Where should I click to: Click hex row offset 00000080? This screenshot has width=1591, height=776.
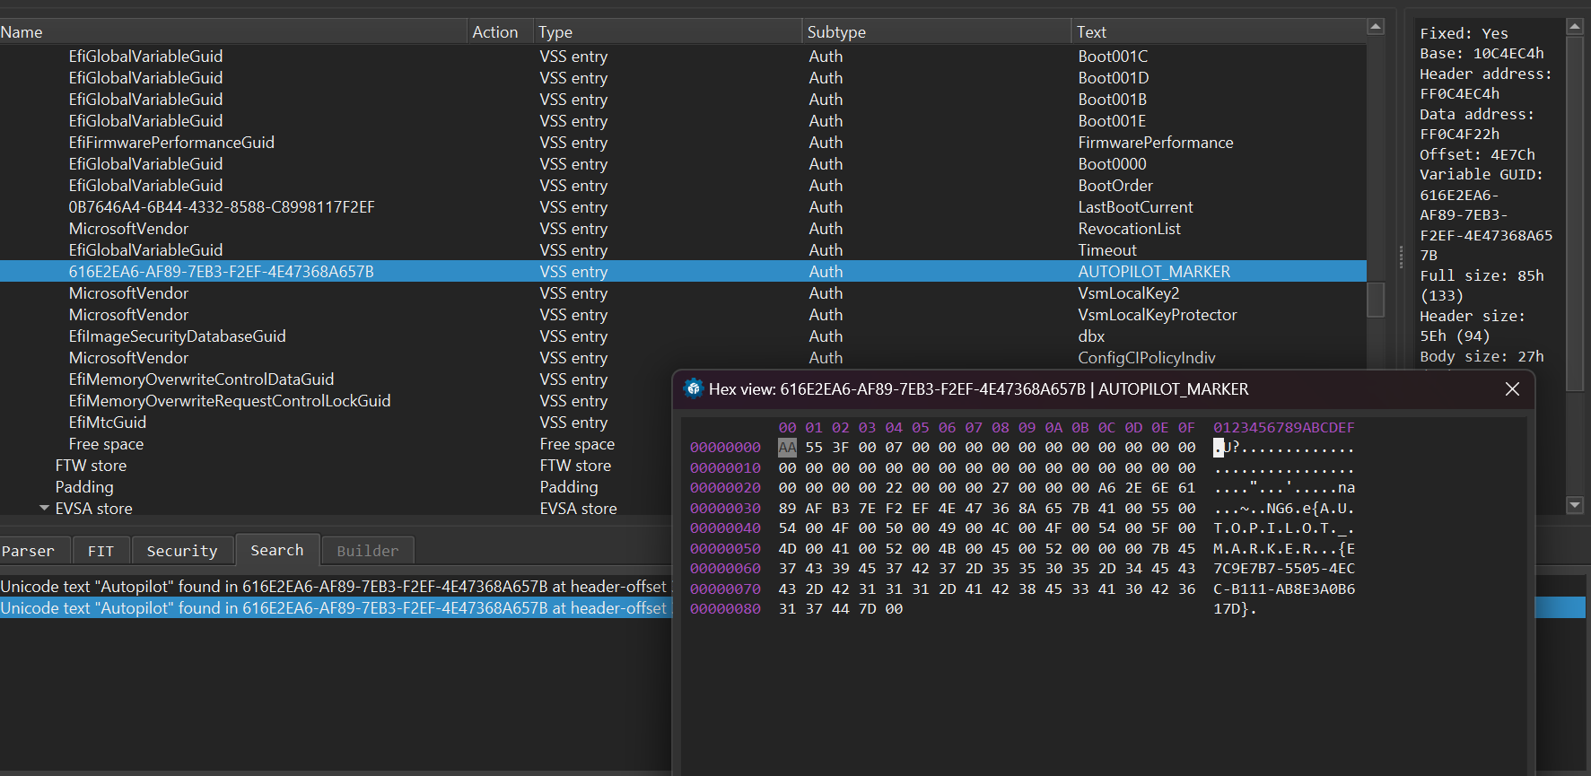[725, 608]
